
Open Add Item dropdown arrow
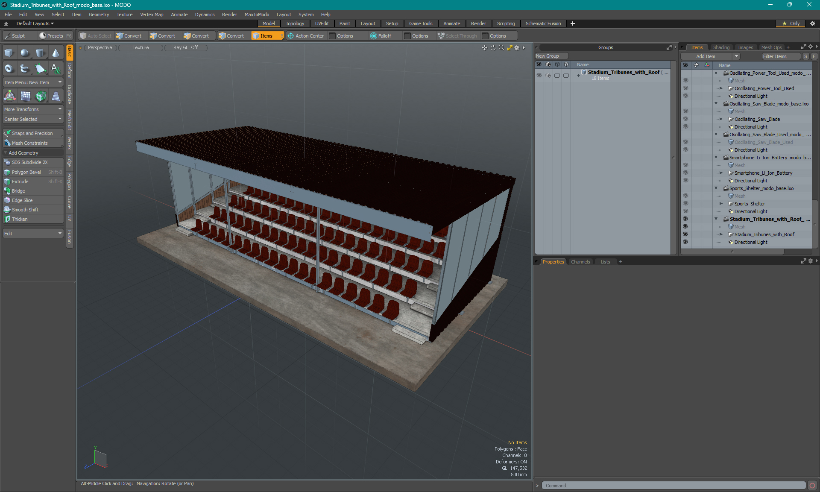(736, 56)
